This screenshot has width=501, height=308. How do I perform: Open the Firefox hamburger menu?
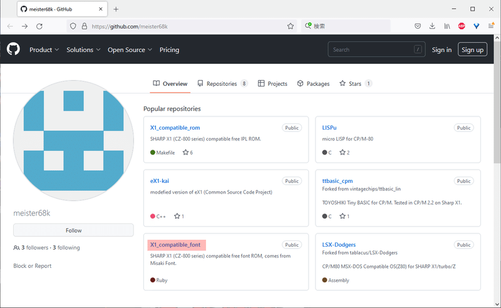[491, 26]
